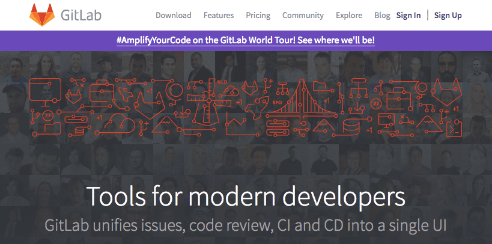
Task: Click the monitor screen icon in illustration
Action: point(45,92)
